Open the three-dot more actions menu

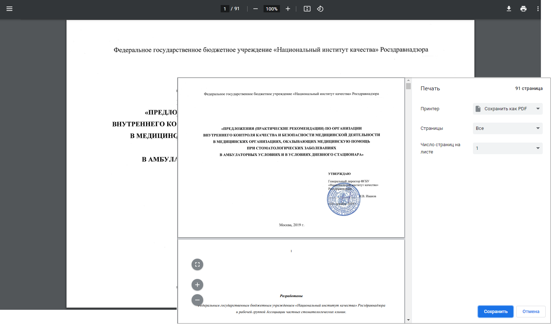click(538, 9)
